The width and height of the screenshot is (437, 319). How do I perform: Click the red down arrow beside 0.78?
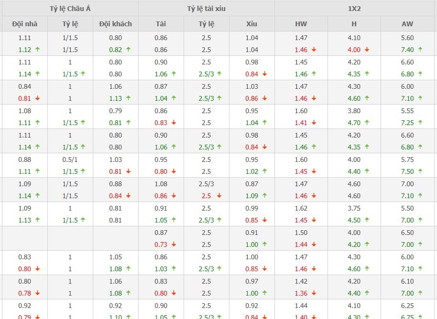pyautogui.click(x=37, y=293)
